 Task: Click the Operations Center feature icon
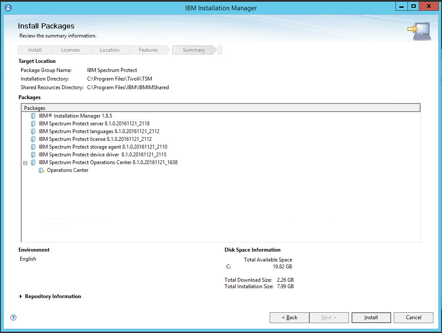[41, 171]
